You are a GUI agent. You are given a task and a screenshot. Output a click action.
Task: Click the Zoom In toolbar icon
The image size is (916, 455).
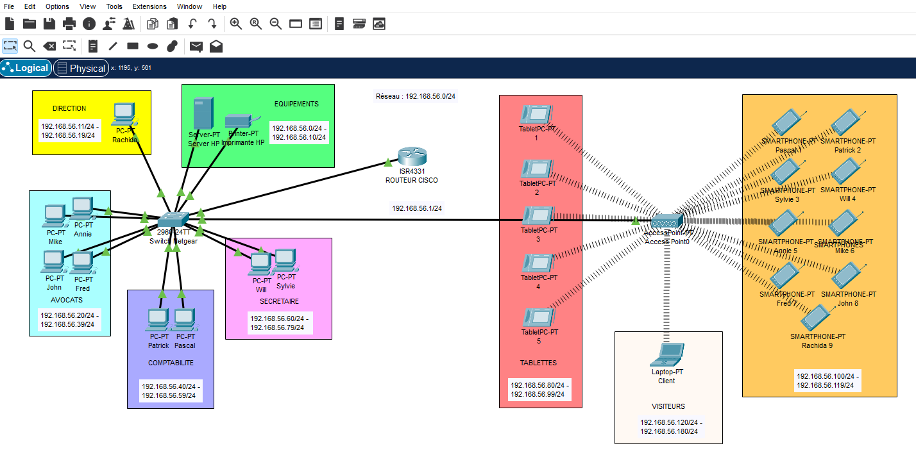pos(236,24)
